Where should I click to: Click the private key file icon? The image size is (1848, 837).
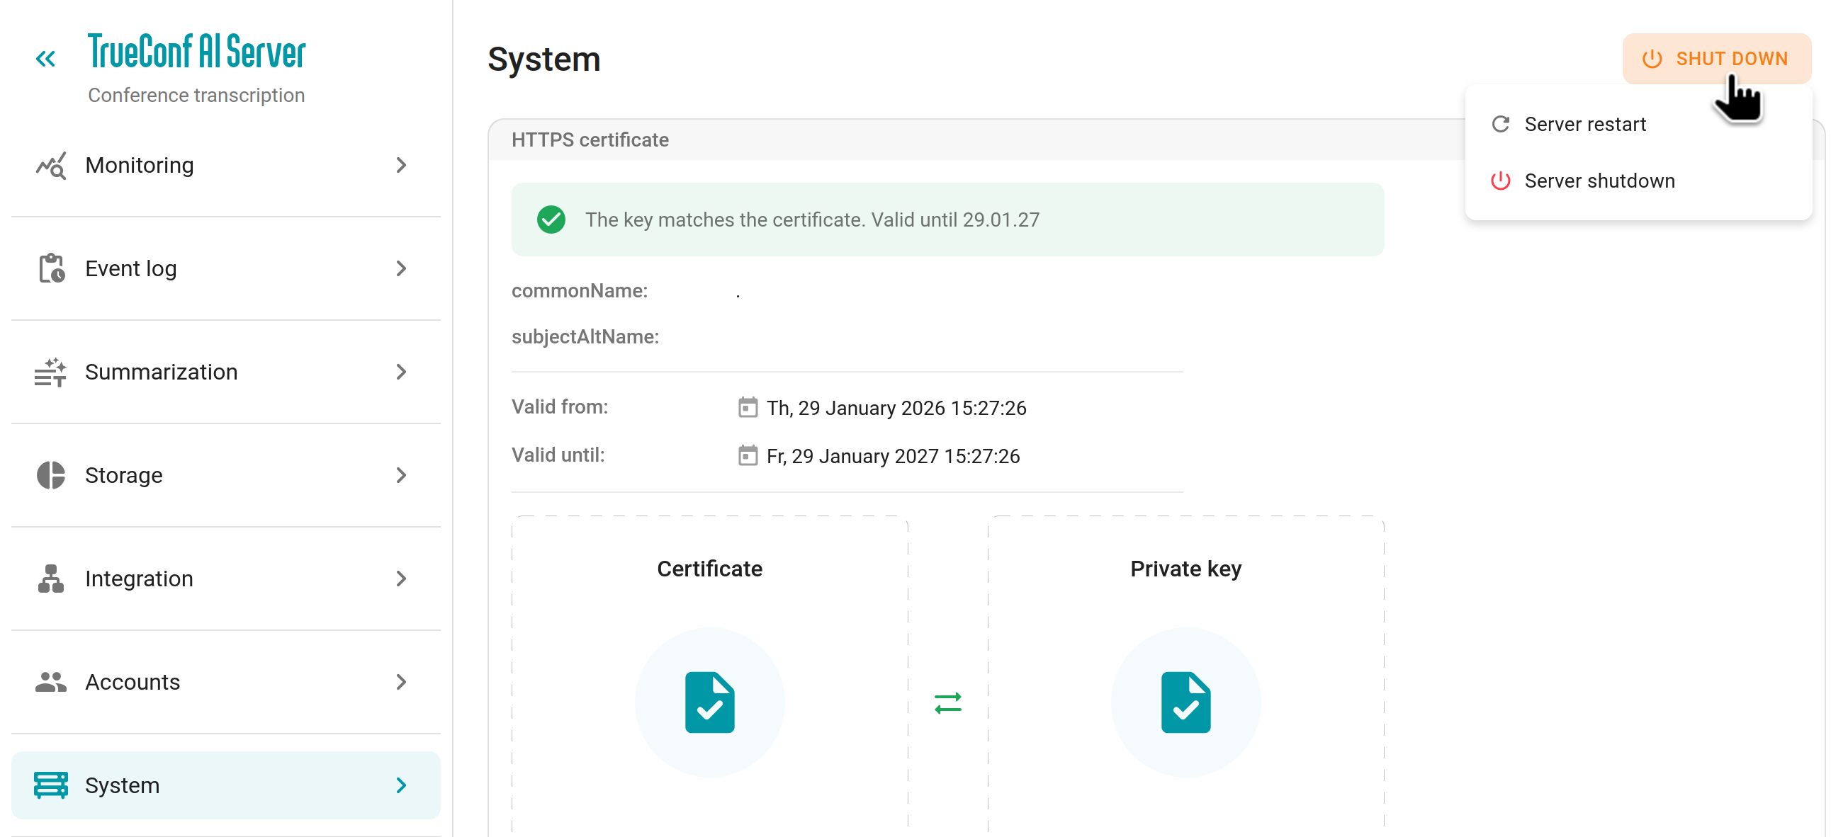(x=1185, y=702)
